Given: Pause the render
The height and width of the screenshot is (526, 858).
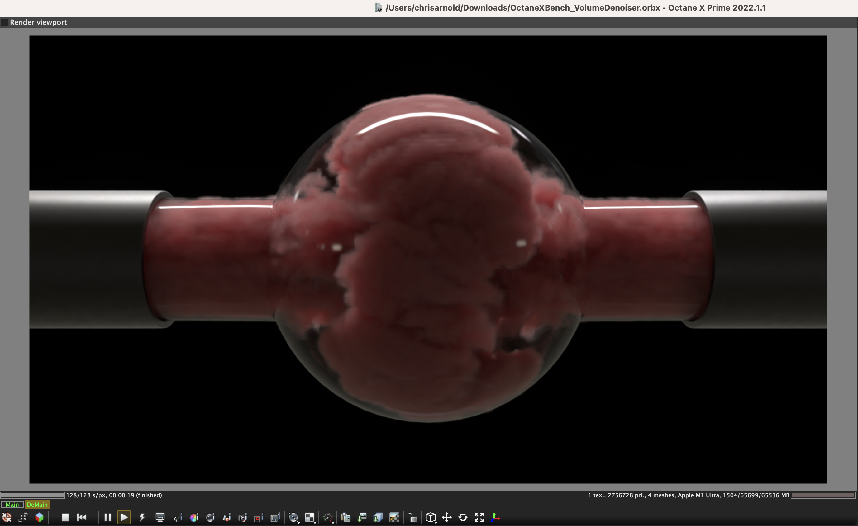Looking at the screenshot, I should tap(107, 517).
